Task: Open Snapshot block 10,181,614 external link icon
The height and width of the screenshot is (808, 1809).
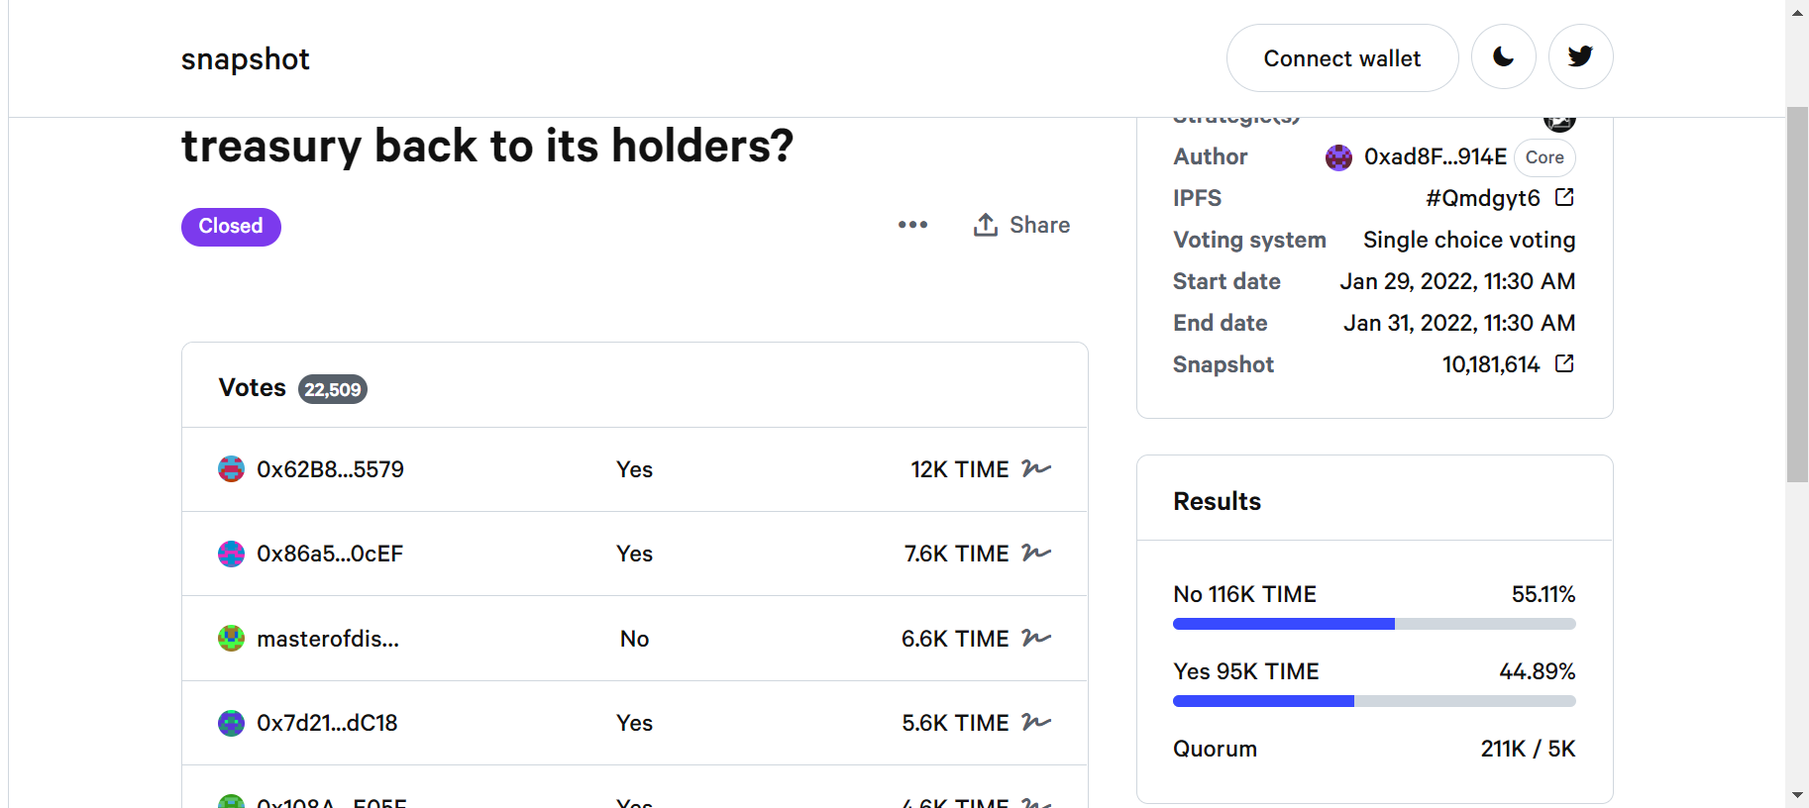Action: [1564, 363]
